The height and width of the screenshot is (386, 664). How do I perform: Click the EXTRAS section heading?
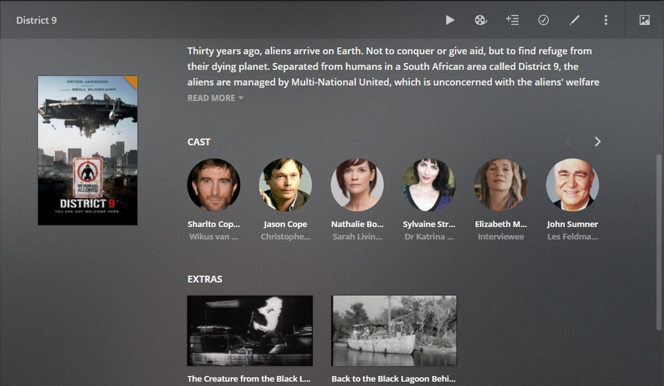pos(205,279)
